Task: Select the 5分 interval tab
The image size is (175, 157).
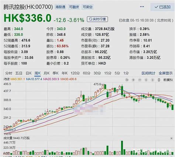Action: (117, 73)
